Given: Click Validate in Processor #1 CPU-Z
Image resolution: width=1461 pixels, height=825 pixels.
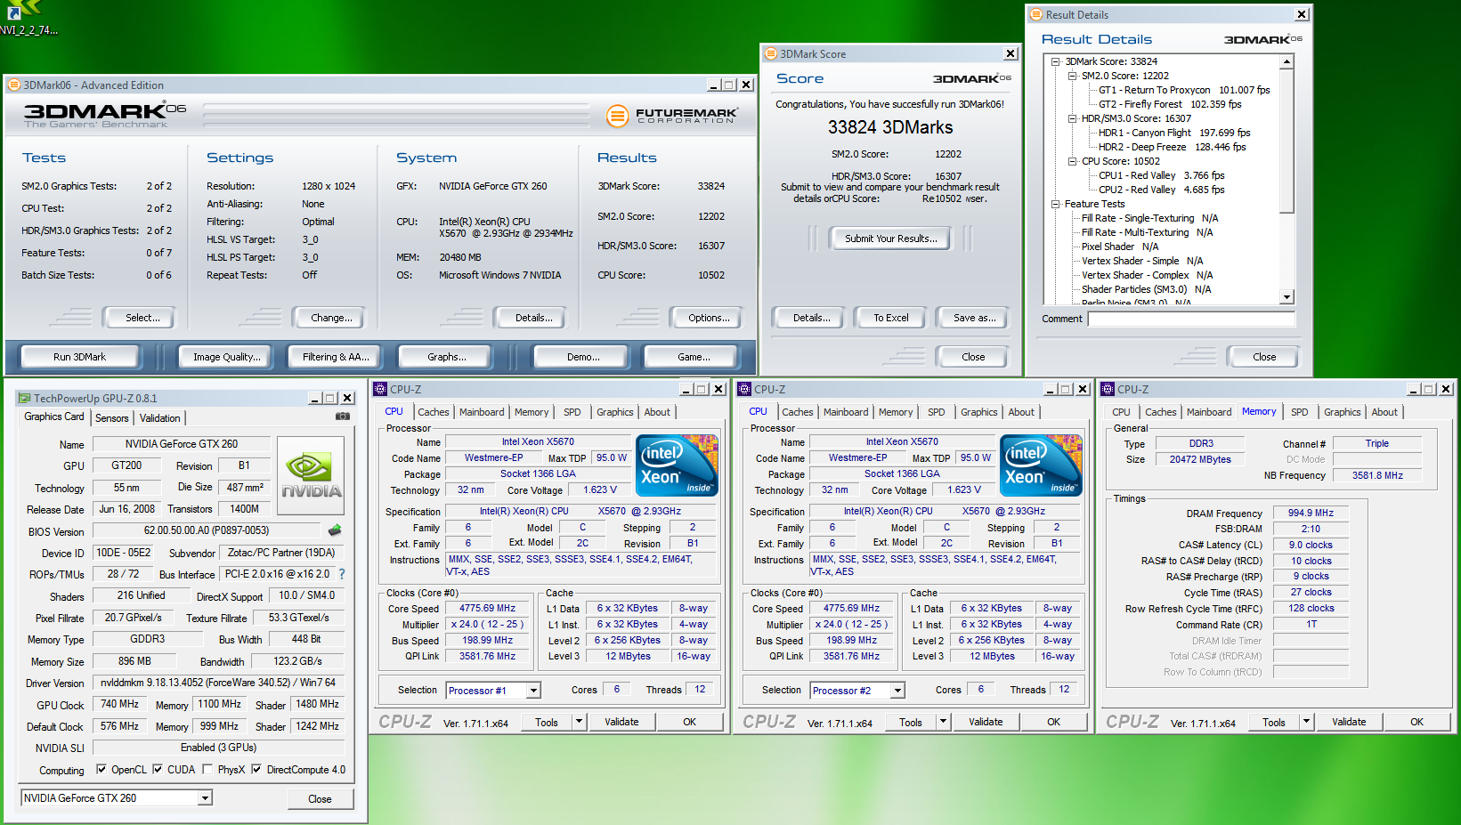Looking at the screenshot, I should tap(621, 722).
